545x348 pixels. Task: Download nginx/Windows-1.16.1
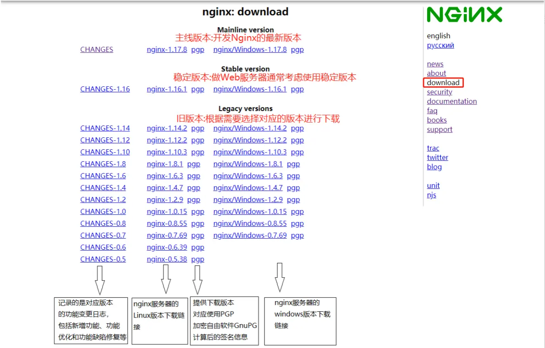tap(250, 89)
